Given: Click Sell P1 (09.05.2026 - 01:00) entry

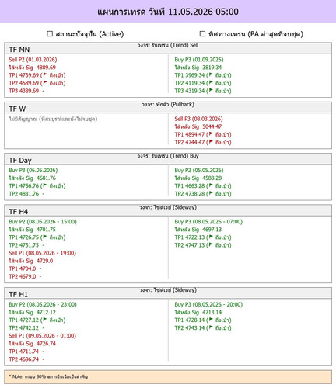Looking at the screenshot, I should (x=42, y=336).
